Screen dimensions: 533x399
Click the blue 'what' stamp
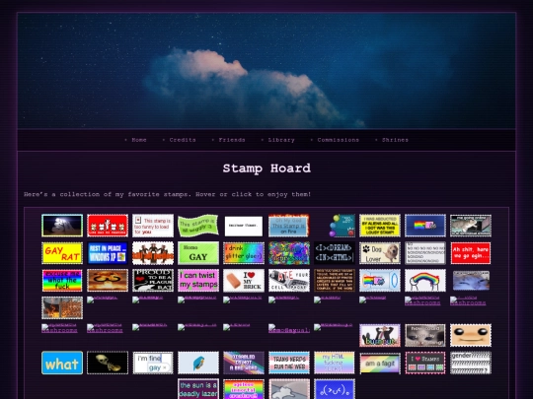62,363
